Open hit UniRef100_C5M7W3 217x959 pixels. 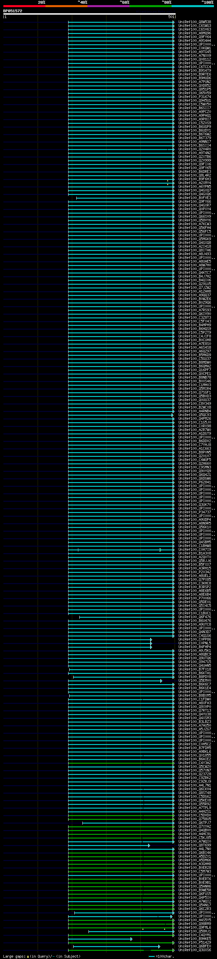194,871
